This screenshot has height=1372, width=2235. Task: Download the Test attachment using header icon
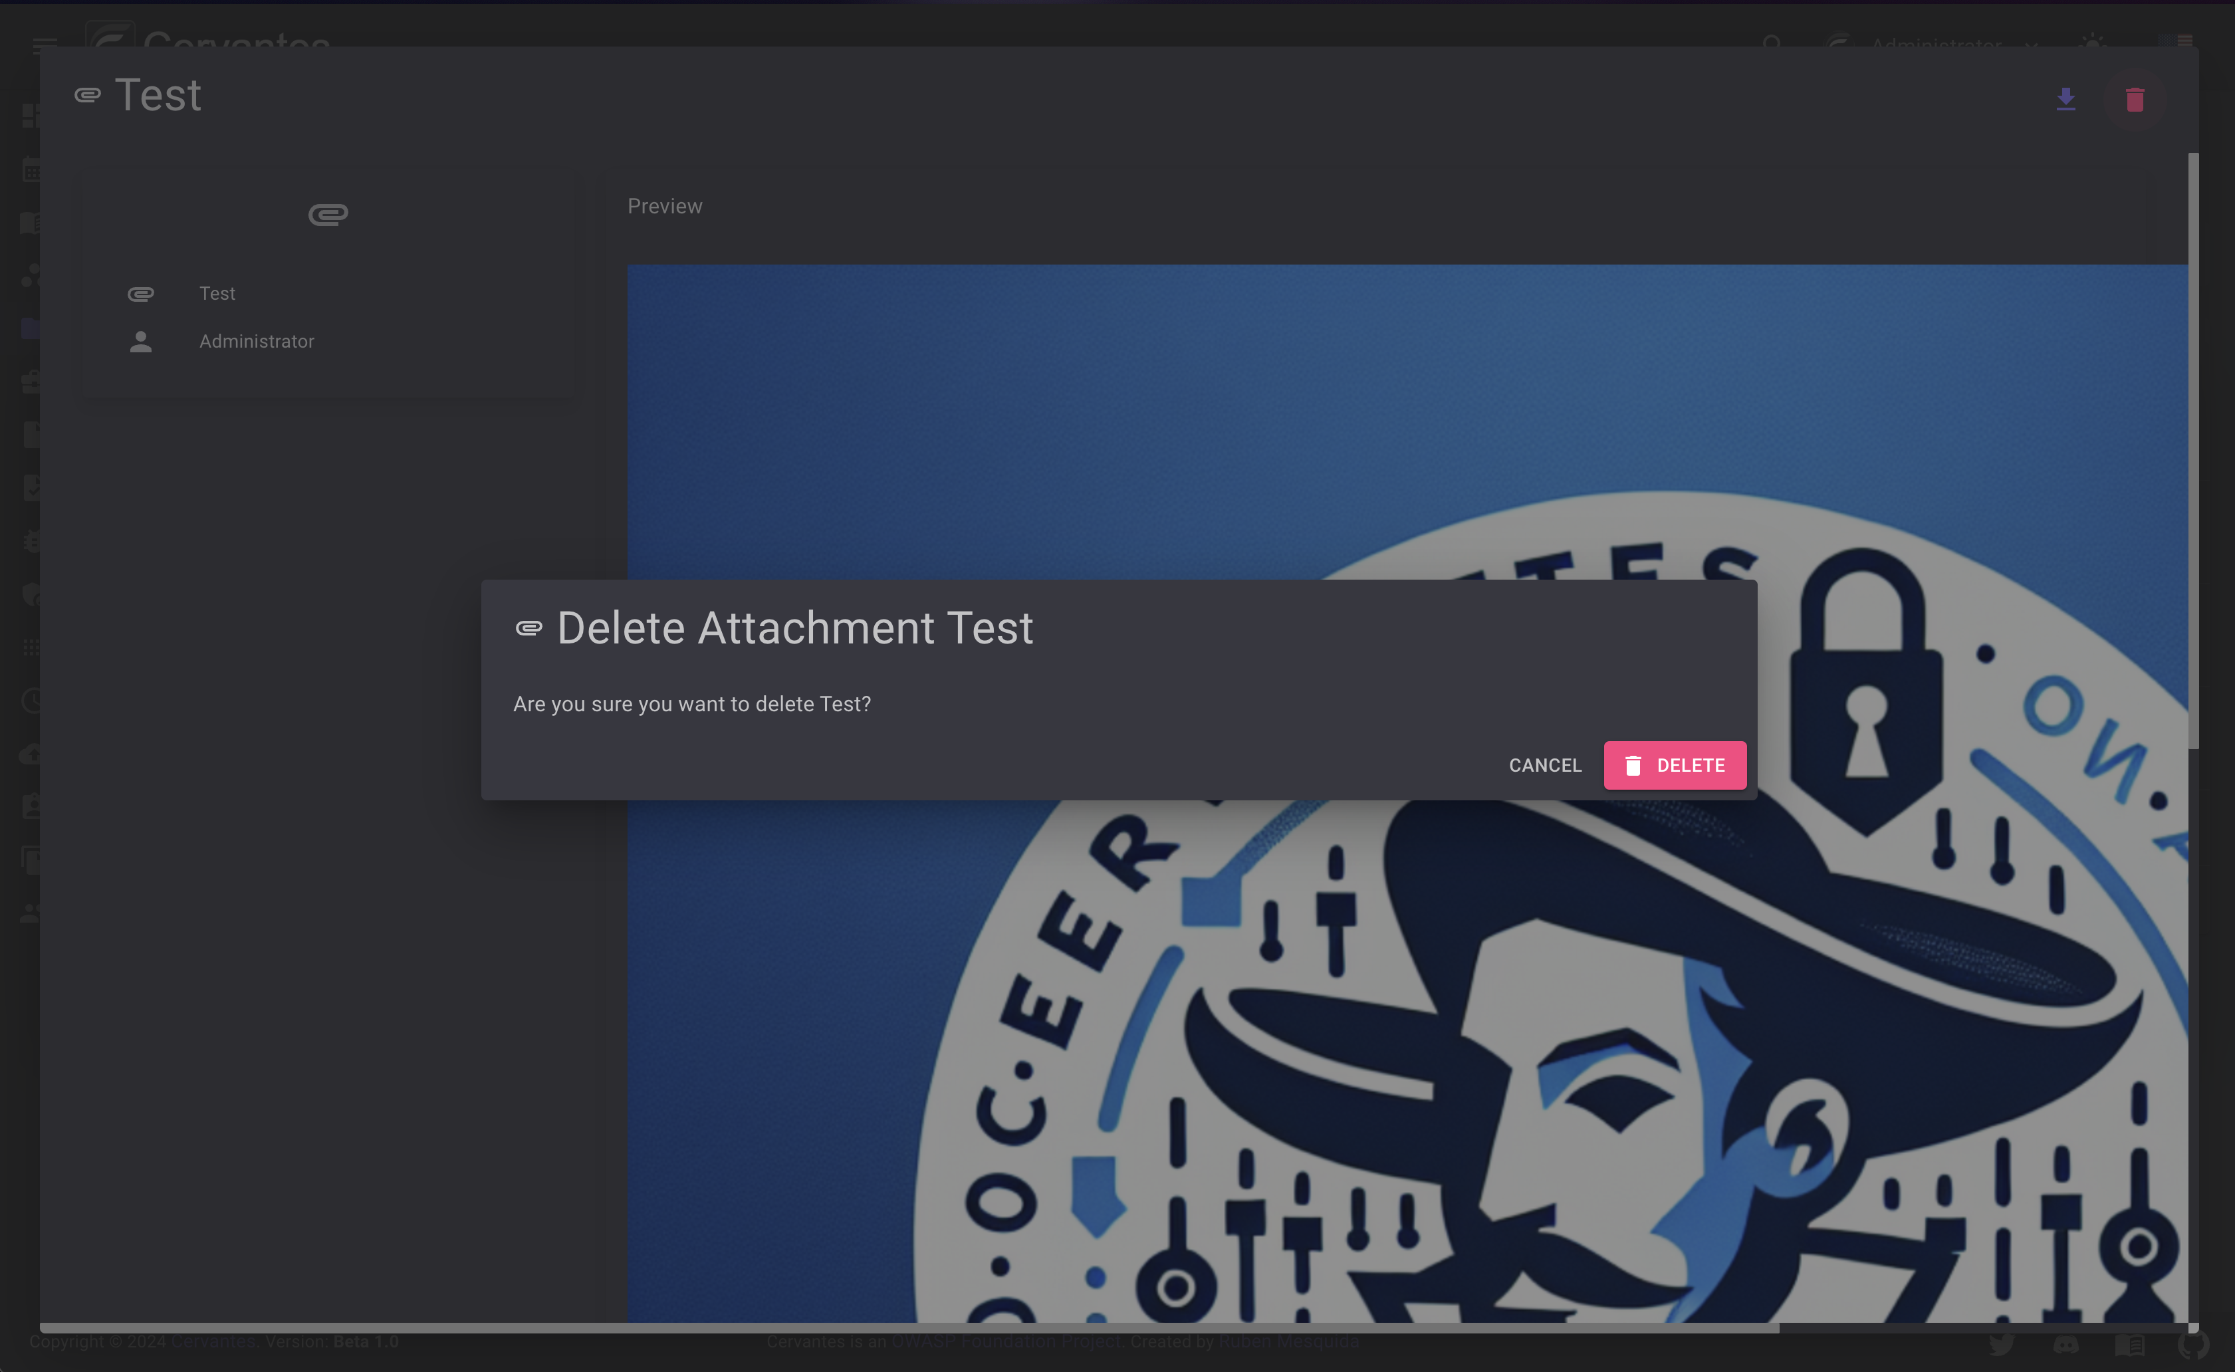2065,99
